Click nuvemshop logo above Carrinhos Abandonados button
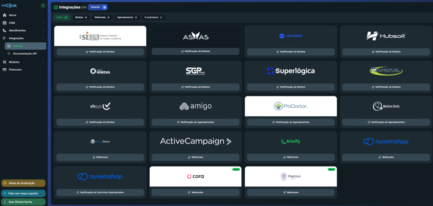The width and height of the screenshot is (433, 206). click(x=100, y=176)
